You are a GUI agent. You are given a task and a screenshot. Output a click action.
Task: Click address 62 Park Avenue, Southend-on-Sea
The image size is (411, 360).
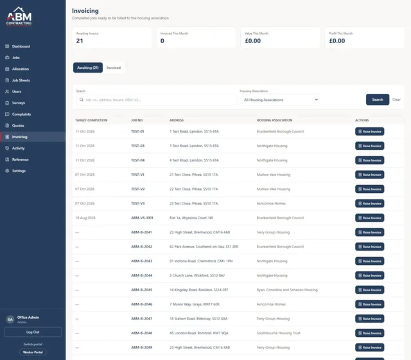[204, 247]
